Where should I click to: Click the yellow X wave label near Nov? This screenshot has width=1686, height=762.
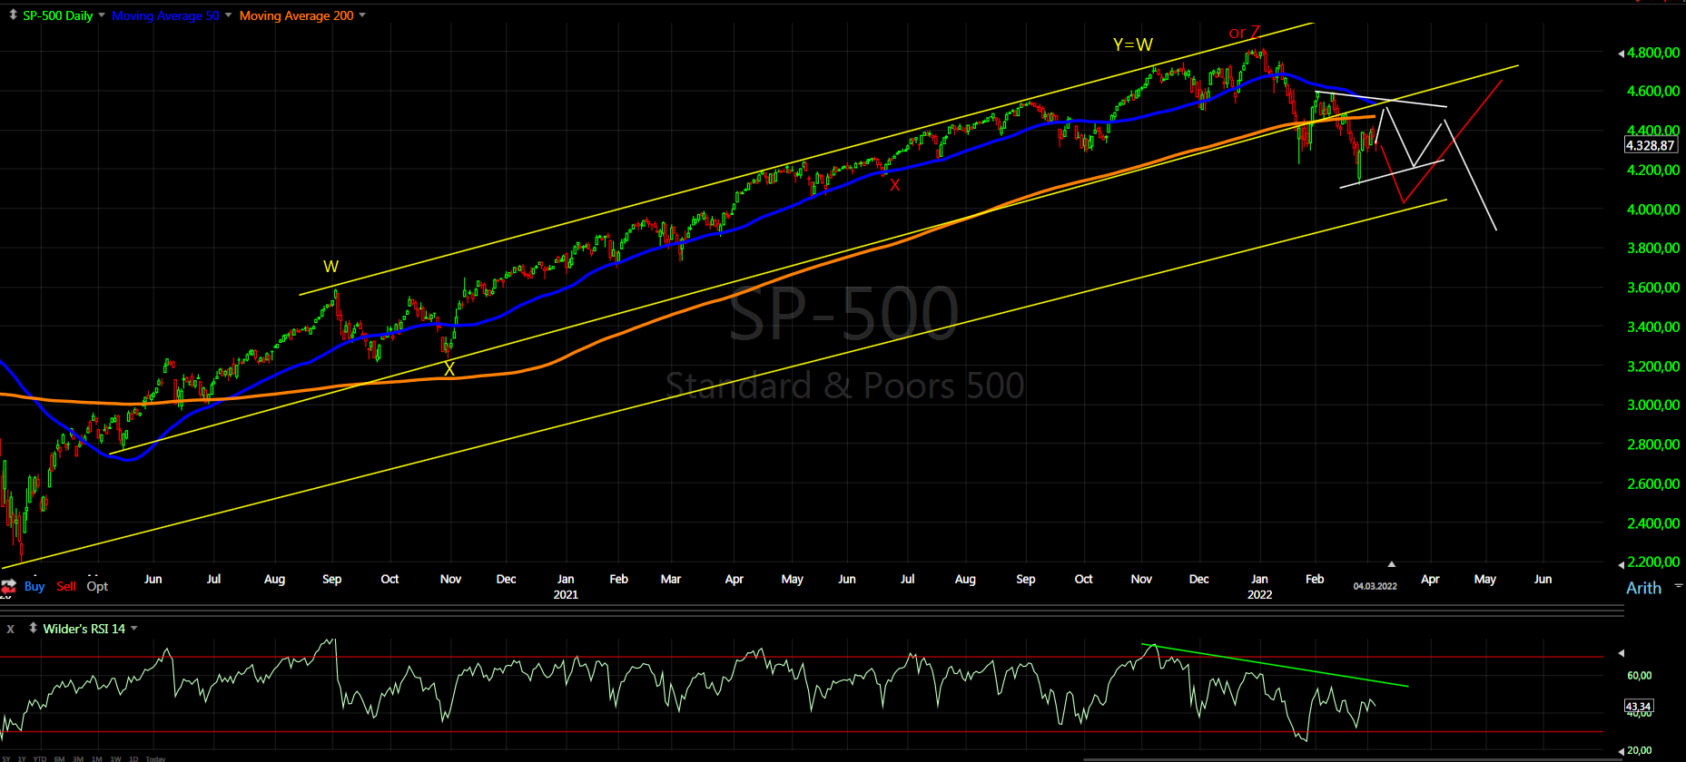[449, 369]
